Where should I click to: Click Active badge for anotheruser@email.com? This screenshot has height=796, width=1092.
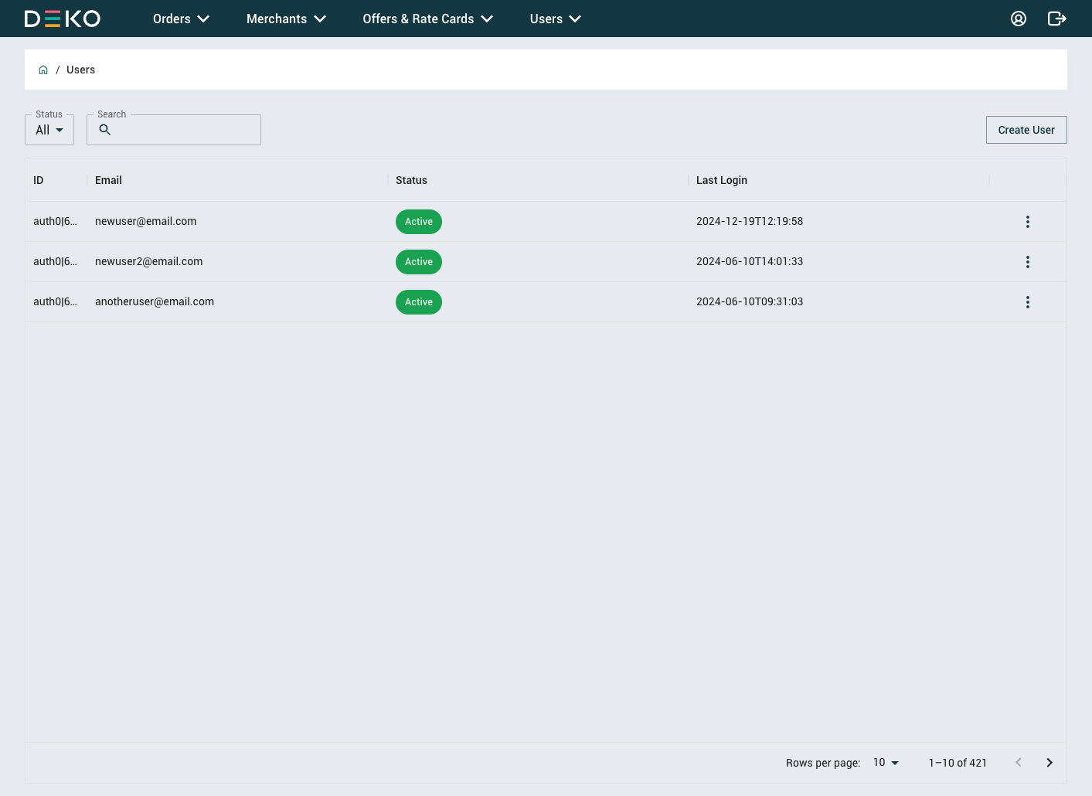point(419,302)
